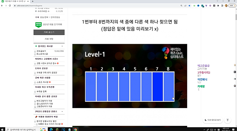Close the current Naver cafe tab
The width and height of the screenshot is (237, 131).
28,1
